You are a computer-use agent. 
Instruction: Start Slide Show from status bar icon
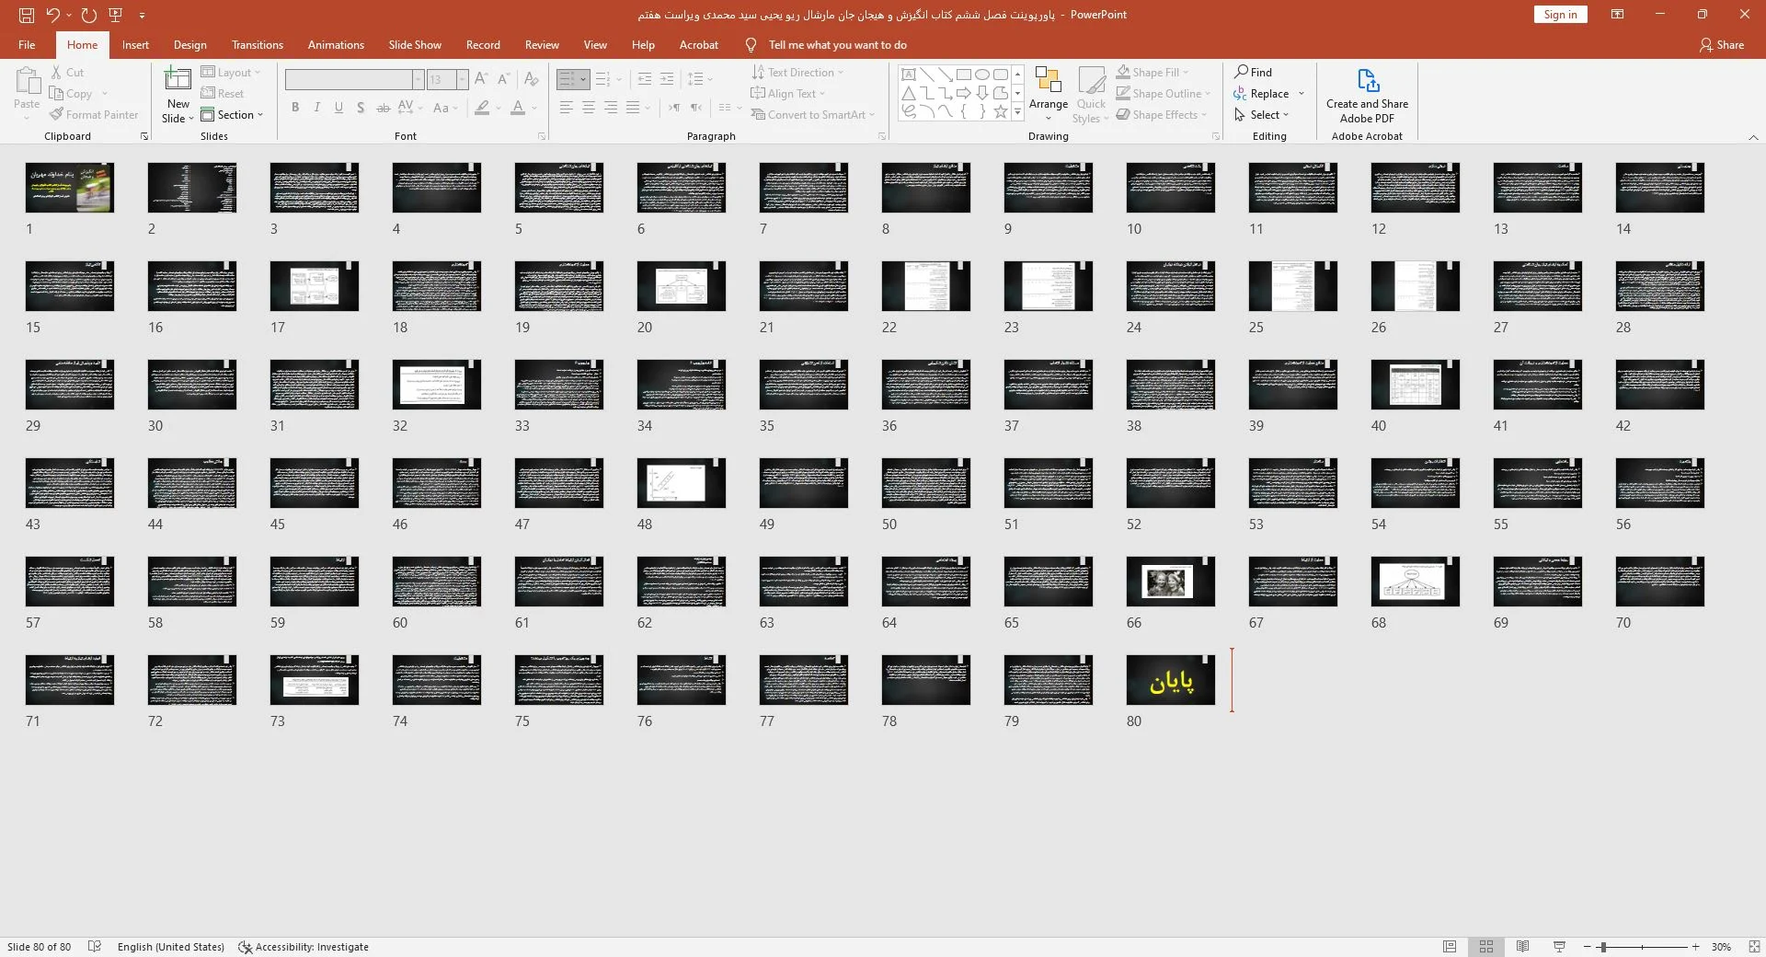(1559, 947)
